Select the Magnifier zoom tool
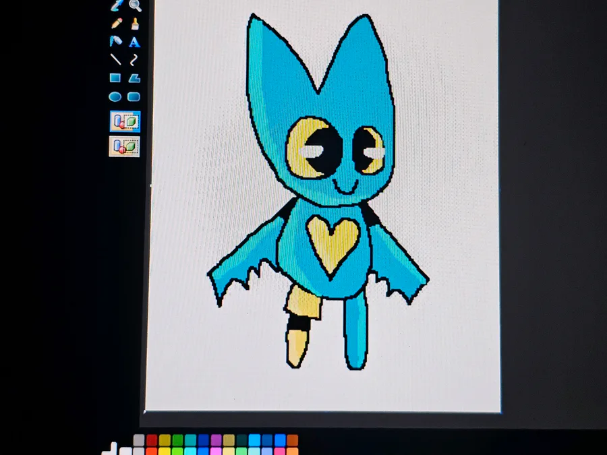 point(135,5)
